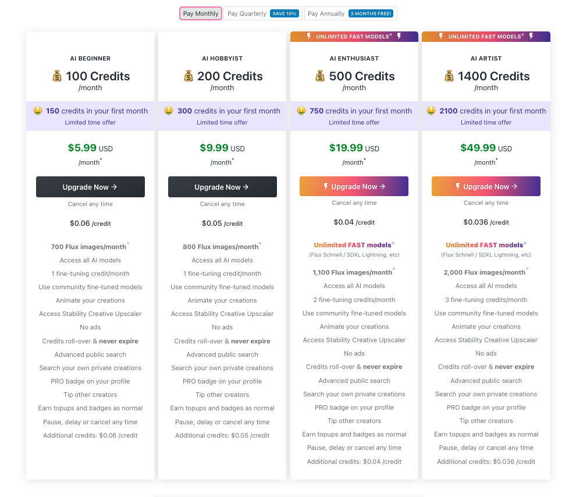Select the Pay Monthly billing option
This screenshot has width=576, height=497.
(x=201, y=13)
